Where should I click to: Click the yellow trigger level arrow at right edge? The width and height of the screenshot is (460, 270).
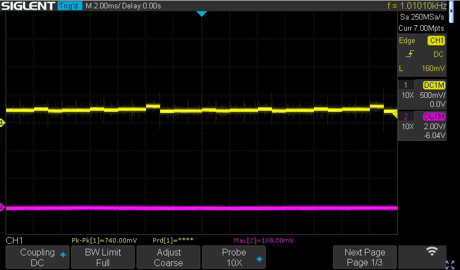click(395, 115)
